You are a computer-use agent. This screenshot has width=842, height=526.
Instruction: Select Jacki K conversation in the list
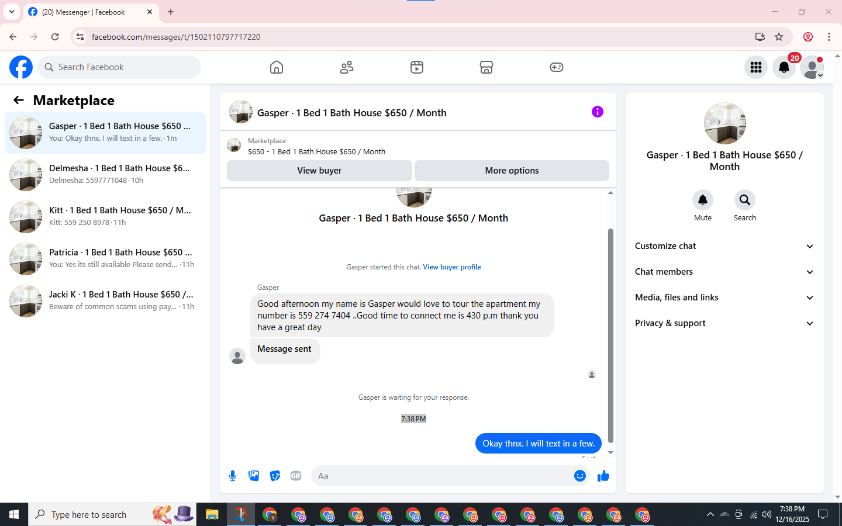click(x=105, y=301)
